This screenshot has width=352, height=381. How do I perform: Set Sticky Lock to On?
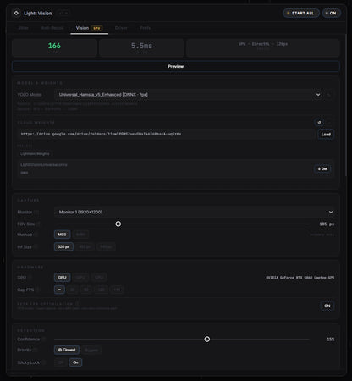point(75,362)
